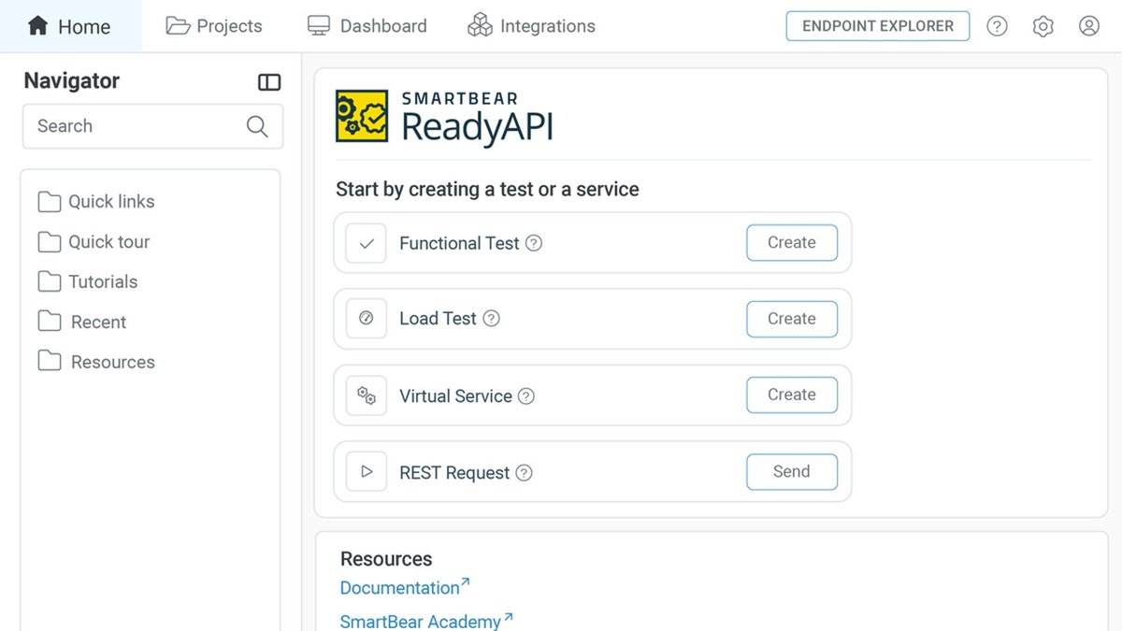This screenshot has width=1122, height=631.
Task: Click the Navigator panel heading
Action: (72, 81)
